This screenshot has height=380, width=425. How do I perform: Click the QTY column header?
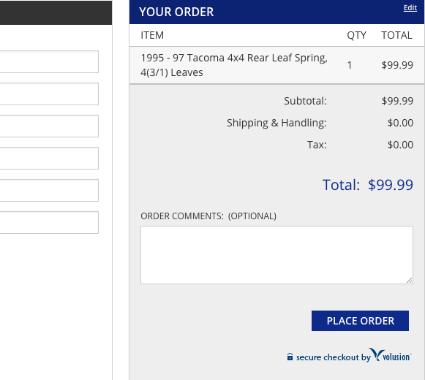[x=356, y=35]
